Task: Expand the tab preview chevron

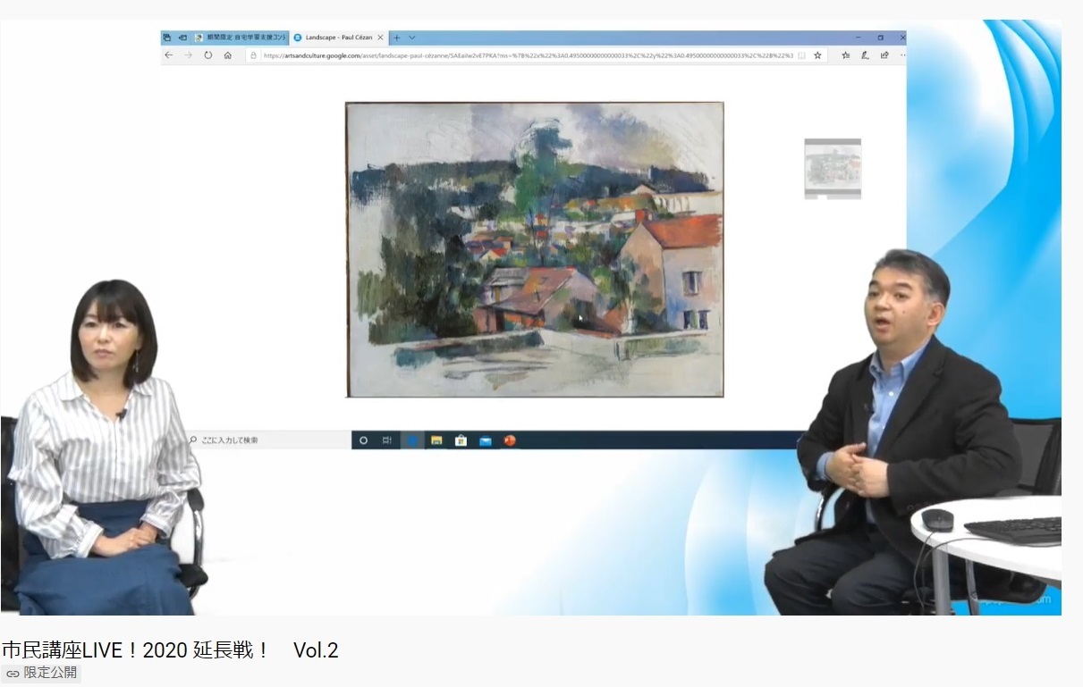Action: (410, 38)
